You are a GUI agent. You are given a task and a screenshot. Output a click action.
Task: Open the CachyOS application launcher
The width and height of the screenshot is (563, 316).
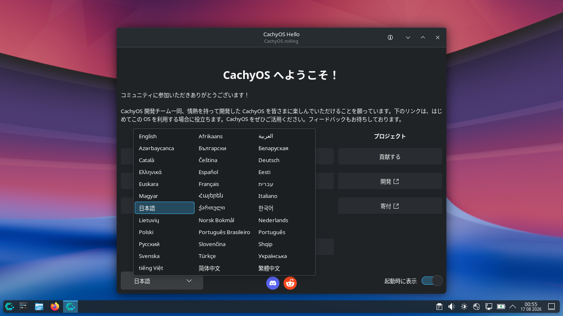click(9, 306)
